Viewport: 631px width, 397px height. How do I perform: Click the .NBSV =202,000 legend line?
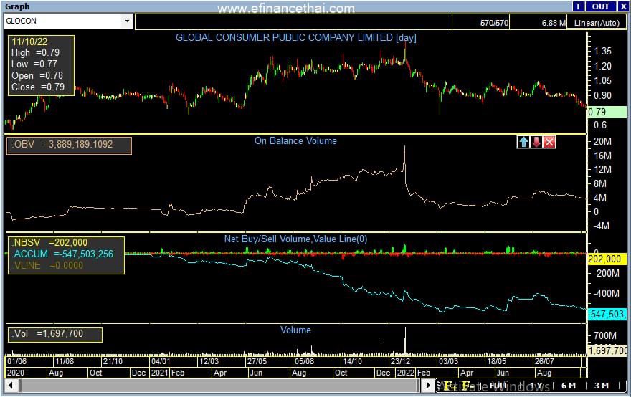(49, 242)
